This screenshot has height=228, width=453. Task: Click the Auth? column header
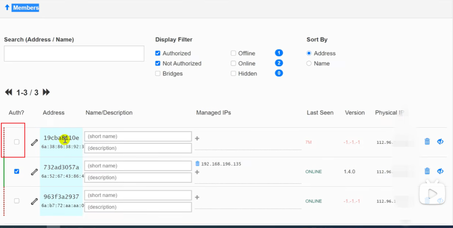[16, 113]
